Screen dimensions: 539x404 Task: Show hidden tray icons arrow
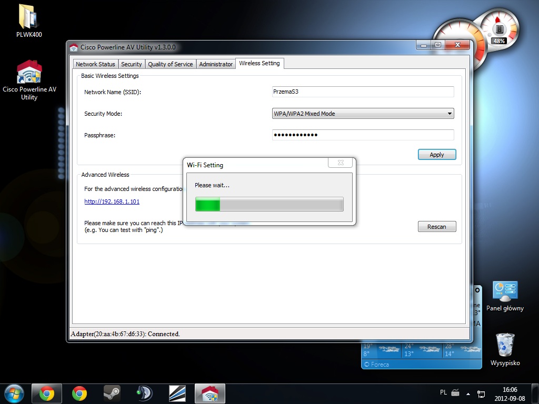[468, 393]
